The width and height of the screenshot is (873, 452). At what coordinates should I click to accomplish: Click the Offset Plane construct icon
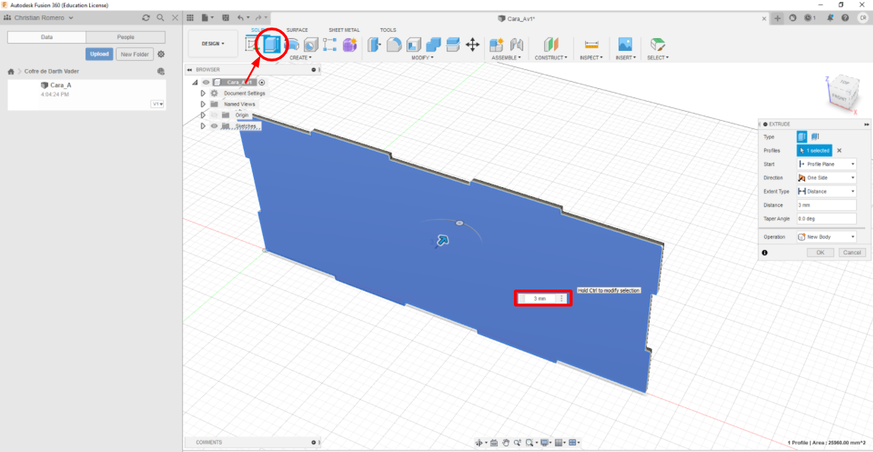(551, 44)
